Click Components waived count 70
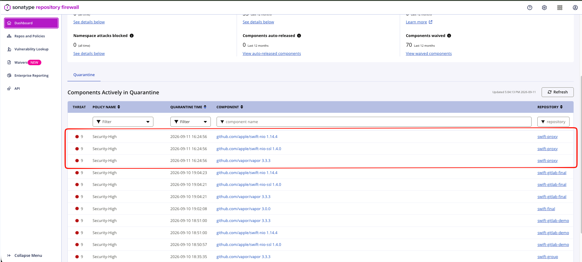Screen dimensions: 582x262 point(409,45)
